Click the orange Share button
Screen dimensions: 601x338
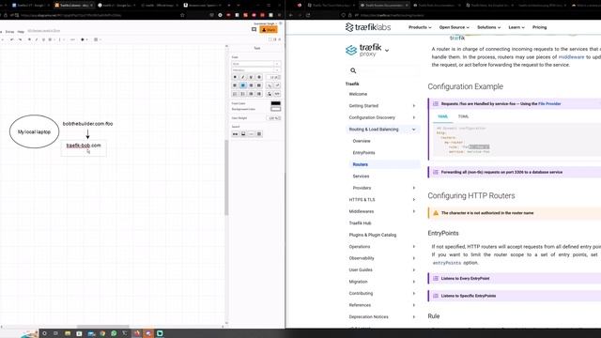(x=269, y=29)
